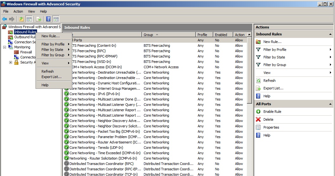Open the Action menu in menu bar
Viewport: 335px width, 176px height.
click(x=18, y=11)
